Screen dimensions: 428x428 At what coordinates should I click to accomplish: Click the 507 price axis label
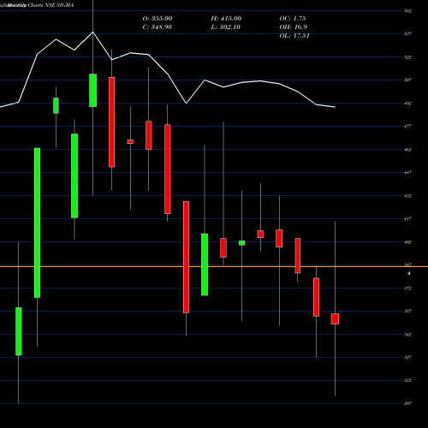(407, 80)
